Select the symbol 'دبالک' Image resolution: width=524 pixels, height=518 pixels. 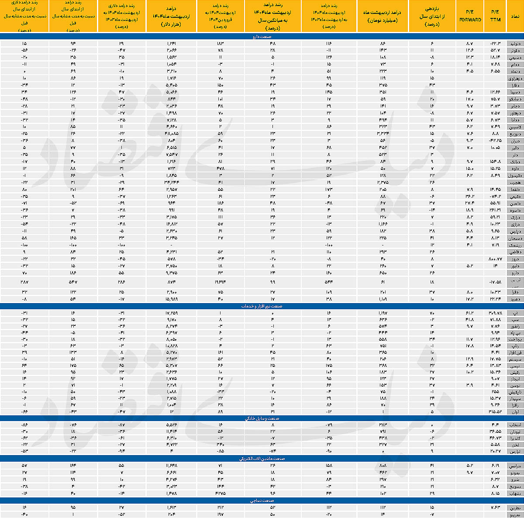point(515,161)
